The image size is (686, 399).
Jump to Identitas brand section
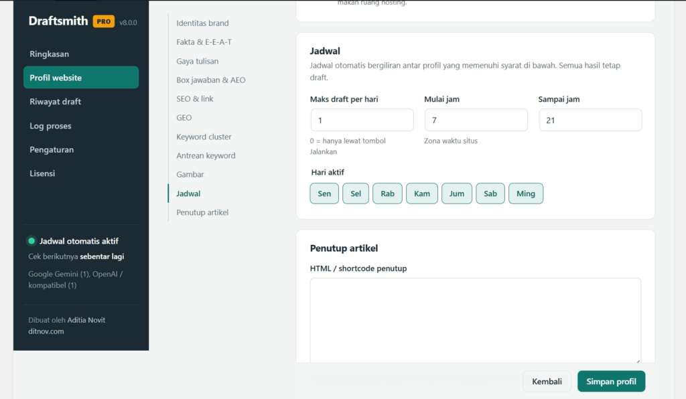pos(202,23)
